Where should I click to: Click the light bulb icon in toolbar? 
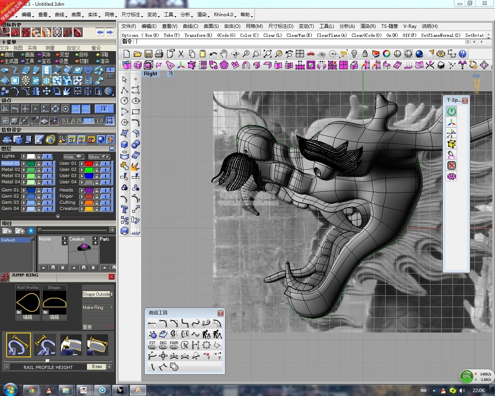(x=354, y=54)
